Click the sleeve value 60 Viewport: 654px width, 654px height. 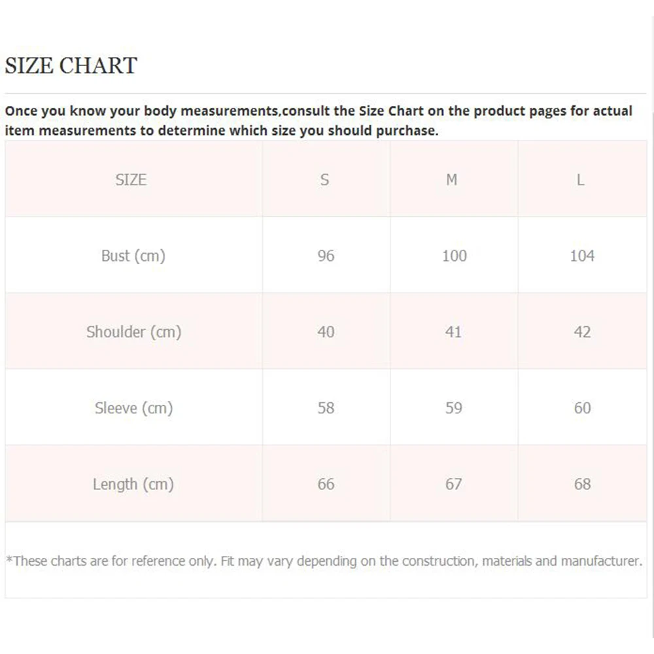tap(582, 408)
